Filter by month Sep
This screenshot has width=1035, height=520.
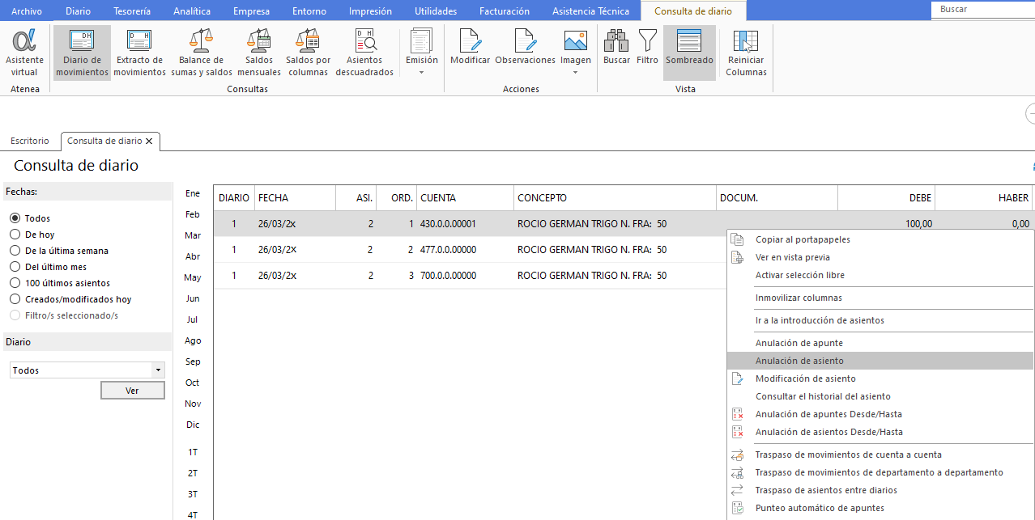coord(193,361)
